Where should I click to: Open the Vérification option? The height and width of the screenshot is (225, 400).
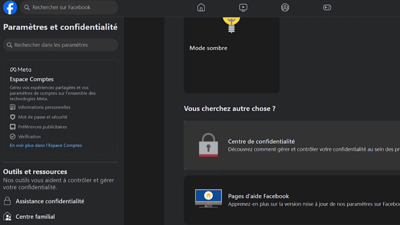click(x=29, y=136)
